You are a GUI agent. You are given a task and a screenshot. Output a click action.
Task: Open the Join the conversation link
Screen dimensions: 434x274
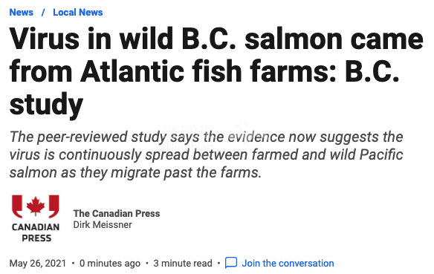[288, 263]
